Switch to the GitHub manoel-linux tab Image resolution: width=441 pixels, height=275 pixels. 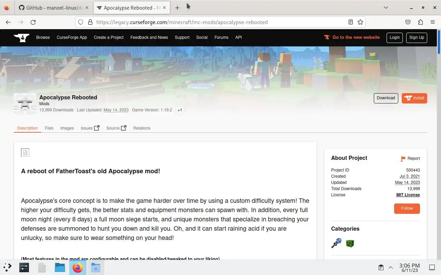(54, 8)
